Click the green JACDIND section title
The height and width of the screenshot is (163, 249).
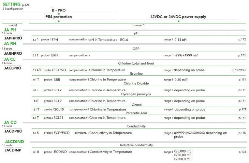[14, 141]
